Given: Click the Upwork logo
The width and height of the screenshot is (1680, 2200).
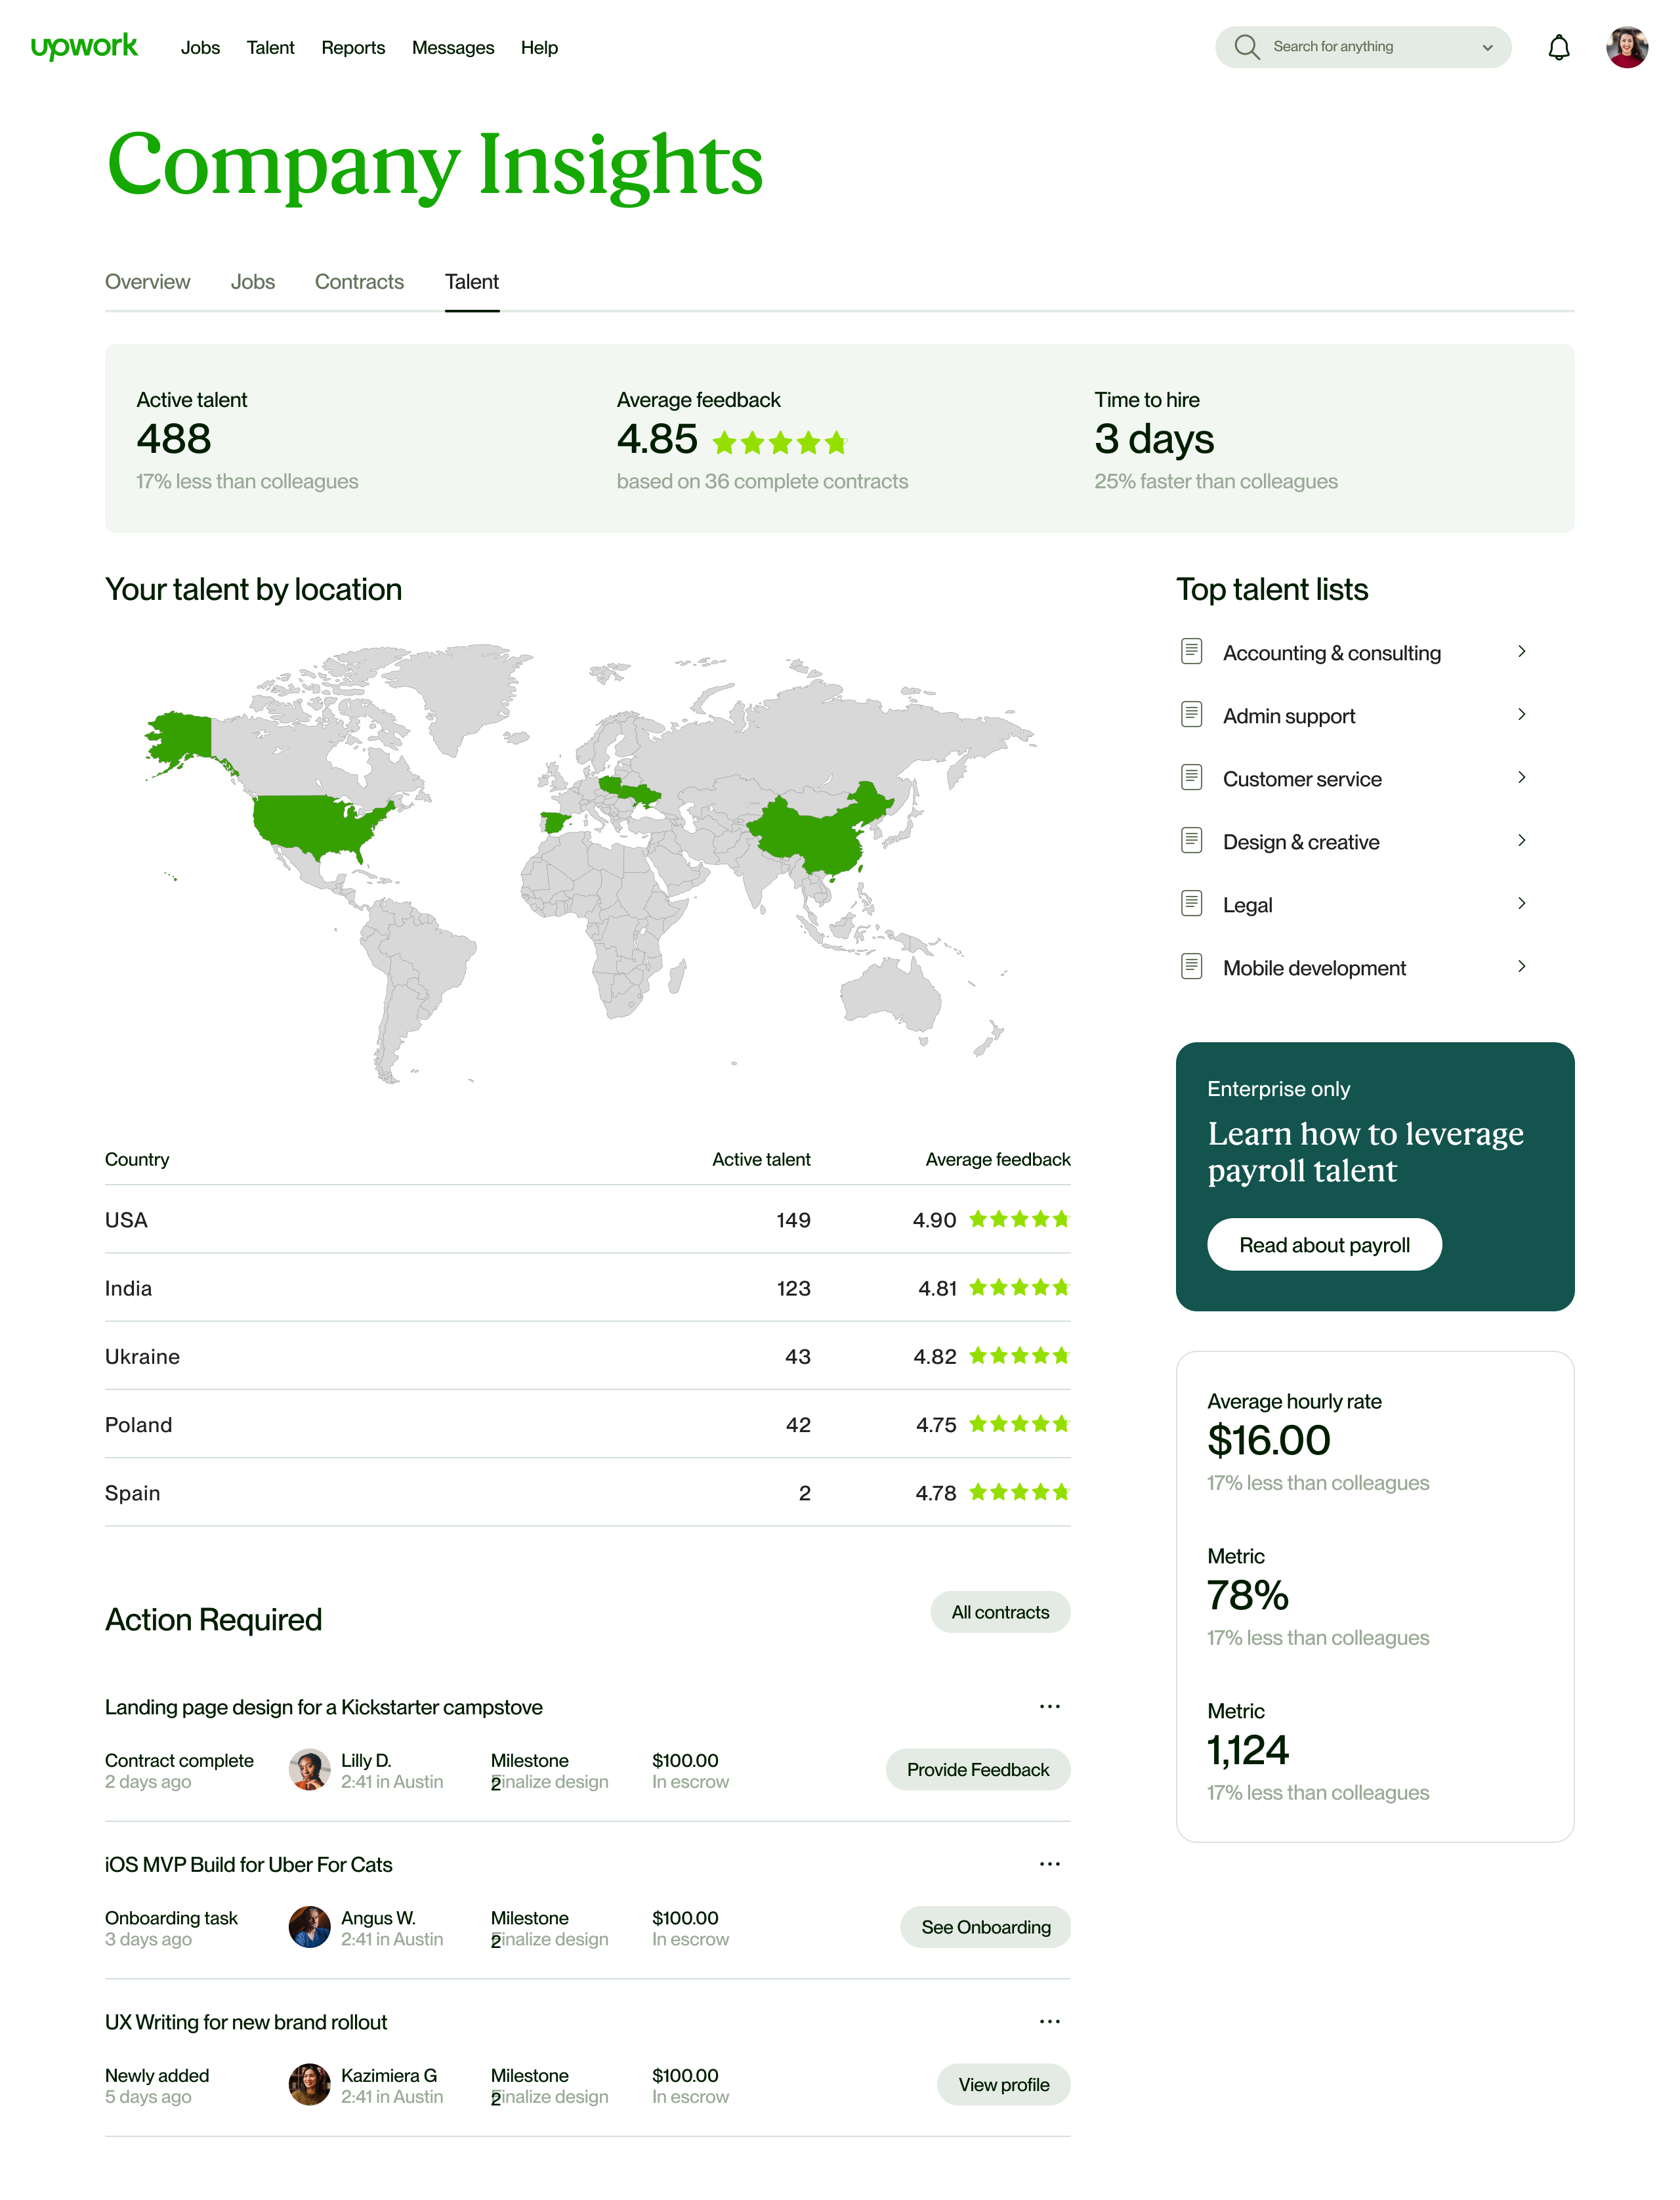Looking at the screenshot, I should pyautogui.click(x=84, y=47).
